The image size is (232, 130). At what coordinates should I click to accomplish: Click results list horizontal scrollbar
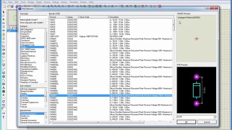click(98, 122)
